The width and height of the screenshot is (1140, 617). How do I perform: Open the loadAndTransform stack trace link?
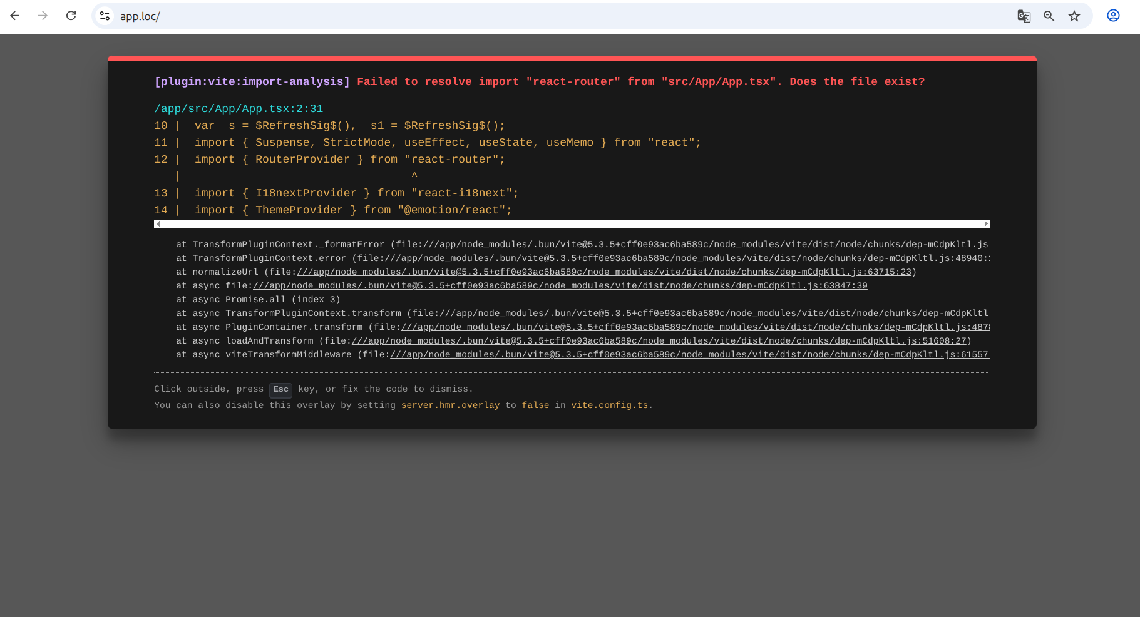click(659, 341)
